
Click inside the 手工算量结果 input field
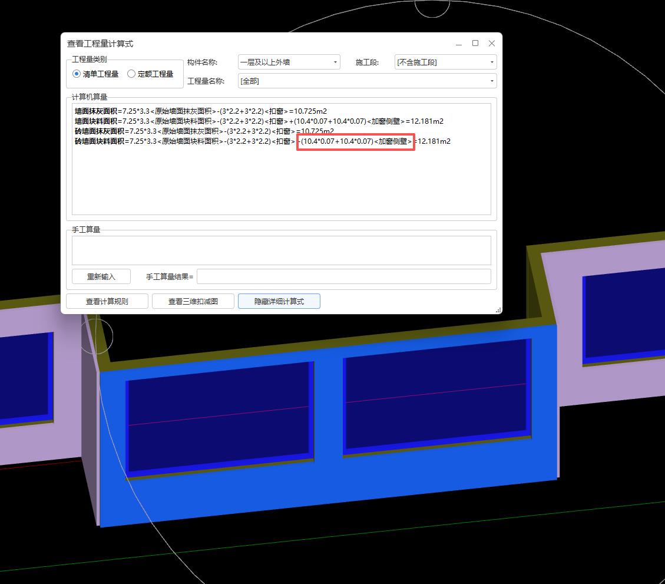[343, 276]
